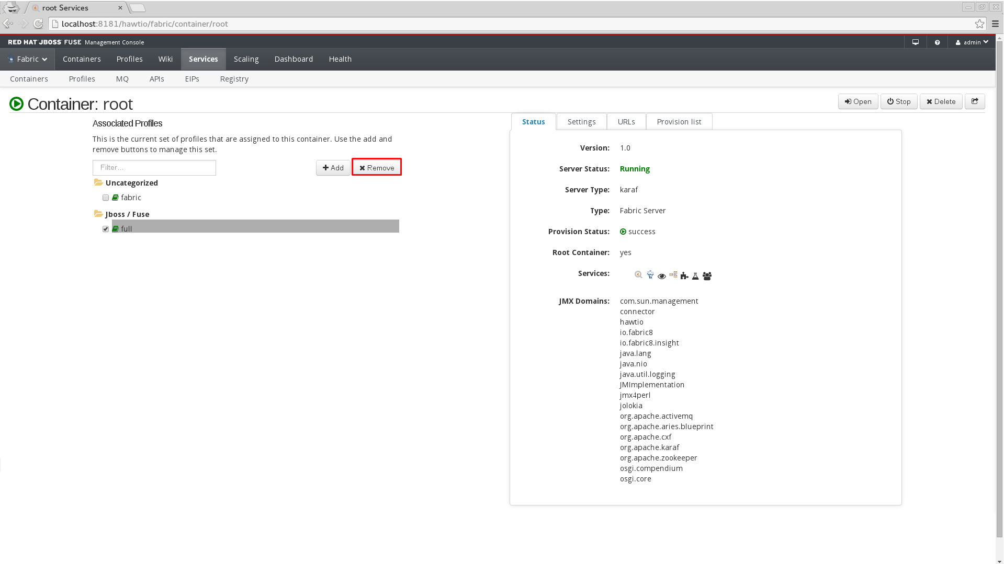Image resolution: width=1004 pixels, height=564 pixels.
Task: Uncheck the full profile checkbox
Action: [x=106, y=229]
